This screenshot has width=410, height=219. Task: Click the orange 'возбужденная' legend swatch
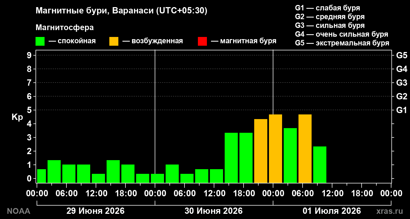114,41
